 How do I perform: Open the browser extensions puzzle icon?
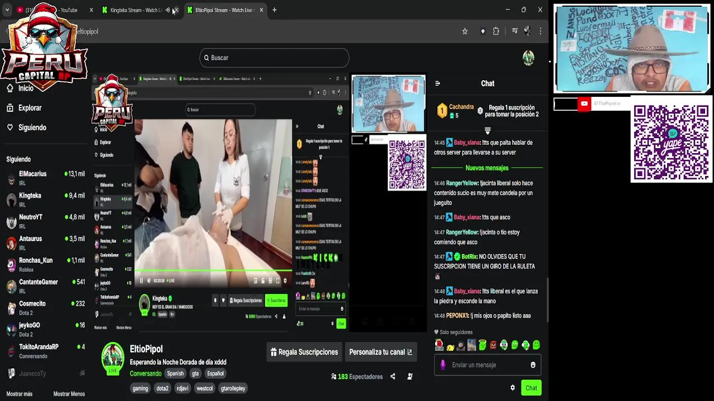[x=496, y=32]
